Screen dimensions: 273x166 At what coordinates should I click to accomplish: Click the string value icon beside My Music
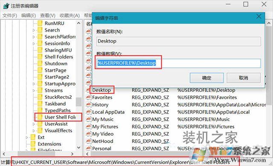88,119
